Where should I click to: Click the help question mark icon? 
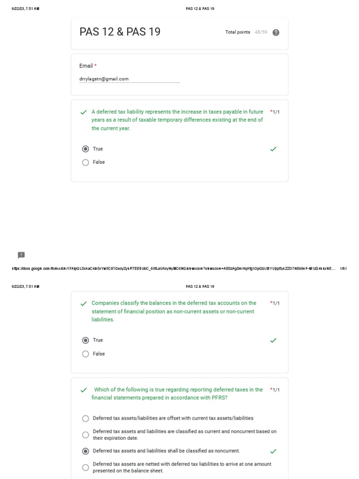276,32
